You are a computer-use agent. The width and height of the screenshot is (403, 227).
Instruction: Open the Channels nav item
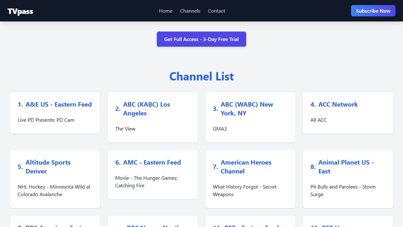190,11
